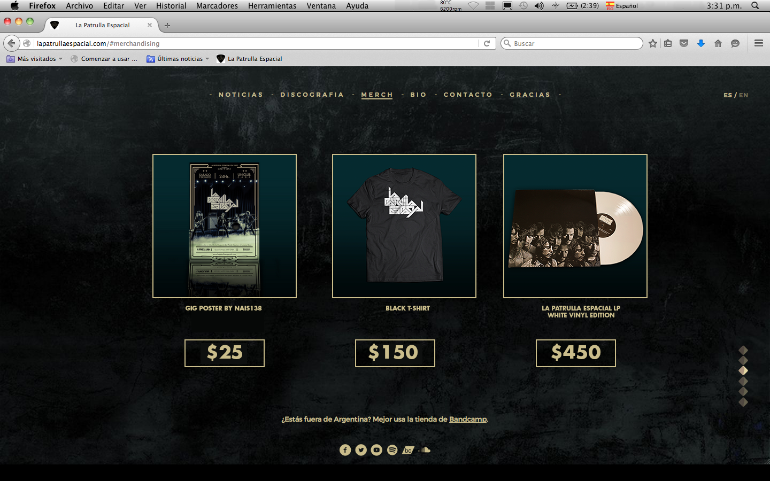770x481 pixels.
Task: Open the Marcadores menu
Action: (217, 6)
